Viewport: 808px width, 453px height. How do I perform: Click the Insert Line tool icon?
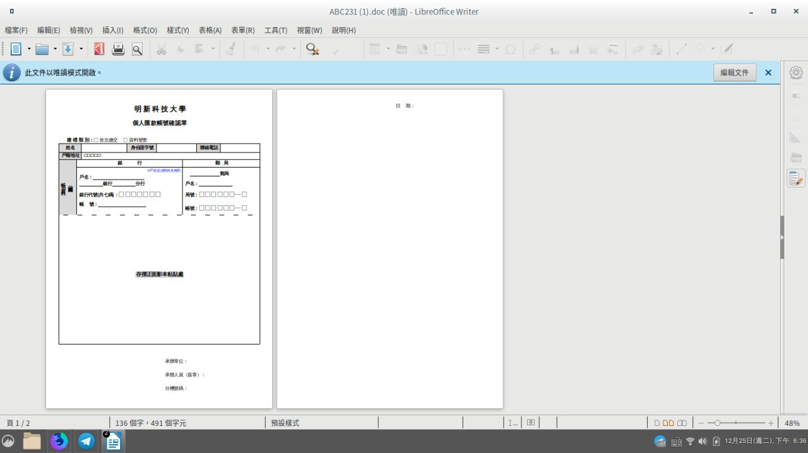click(682, 49)
